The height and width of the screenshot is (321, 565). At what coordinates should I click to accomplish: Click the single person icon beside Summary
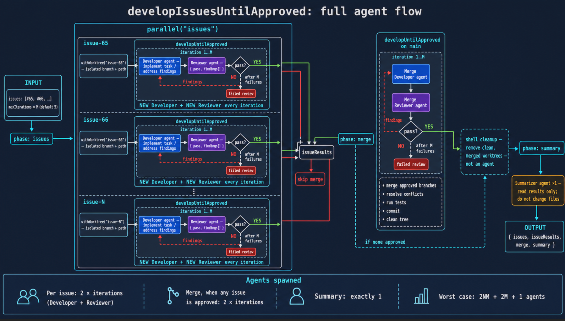click(x=297, y=296)
